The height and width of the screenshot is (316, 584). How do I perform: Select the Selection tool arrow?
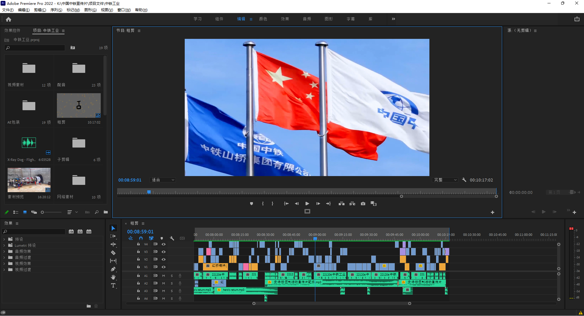click(113, 228)
